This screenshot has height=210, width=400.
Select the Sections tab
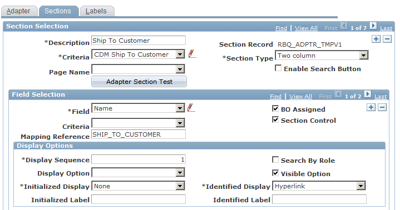58,11
